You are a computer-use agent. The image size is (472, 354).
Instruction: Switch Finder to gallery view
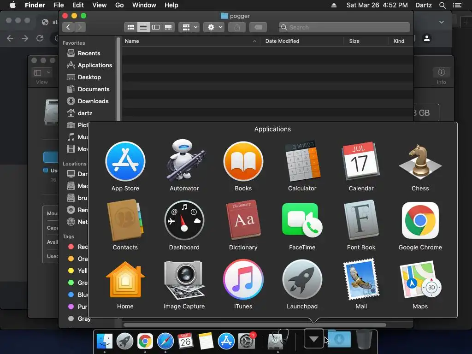pos(168,27)
